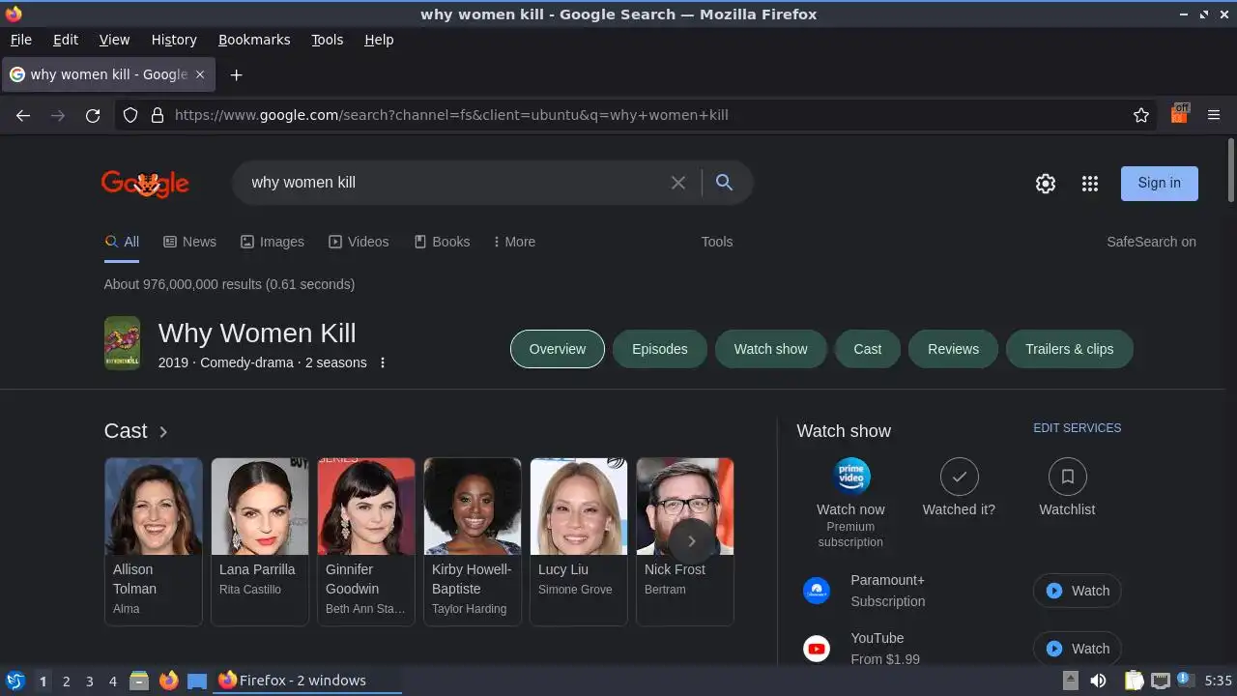The width and height of the screenshot is (1237, 696).
Task: Select the Trailers & clips chip
Action: point(1069,349)
